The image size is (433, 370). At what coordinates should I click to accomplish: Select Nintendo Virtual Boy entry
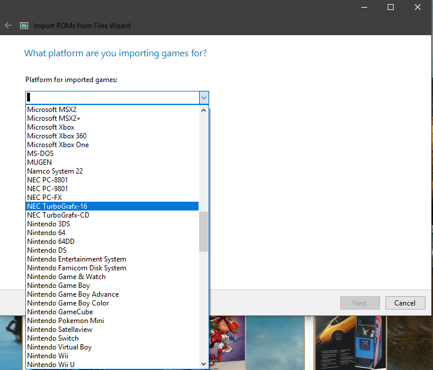pos(112,347)
